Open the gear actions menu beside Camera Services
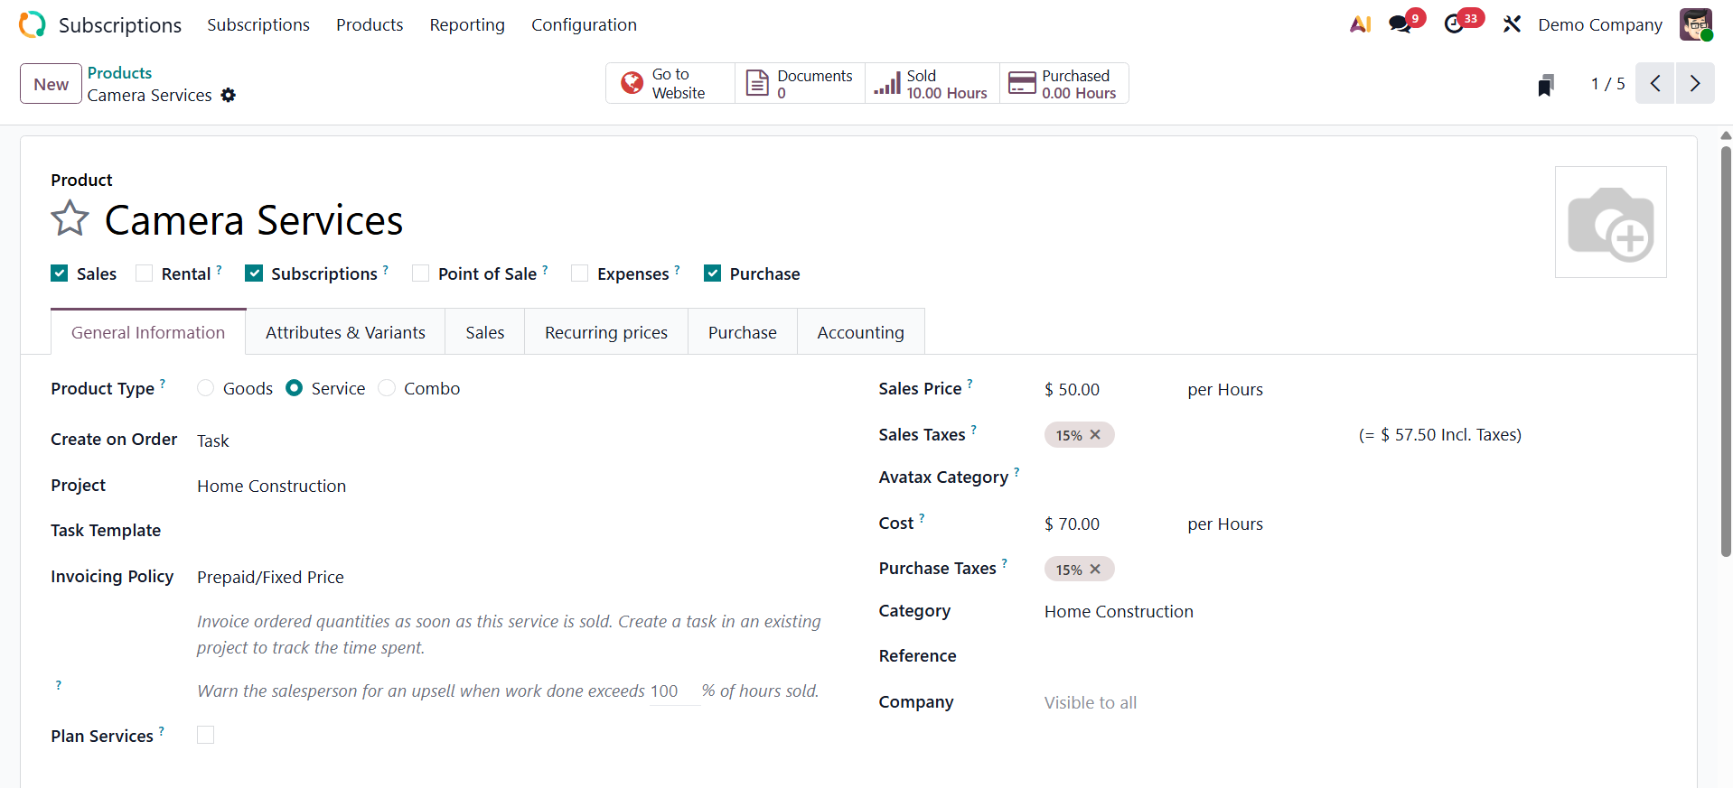Screen dimensions: 1733x788 pyautogui.click(x=229, y=96)
